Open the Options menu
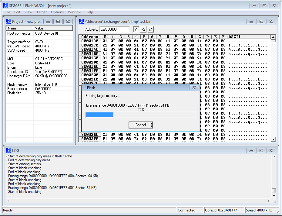282x216 pixels. (57, 12)
